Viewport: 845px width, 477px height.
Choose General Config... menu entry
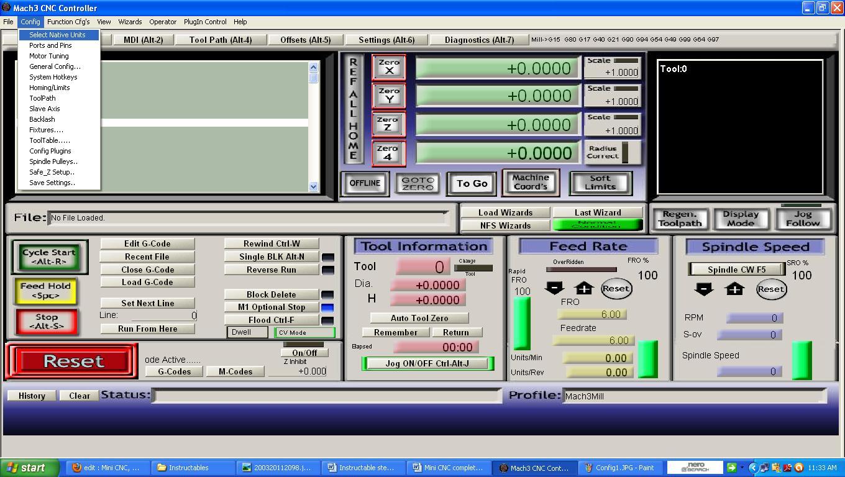pyautogui.click(x=59, y=66)
